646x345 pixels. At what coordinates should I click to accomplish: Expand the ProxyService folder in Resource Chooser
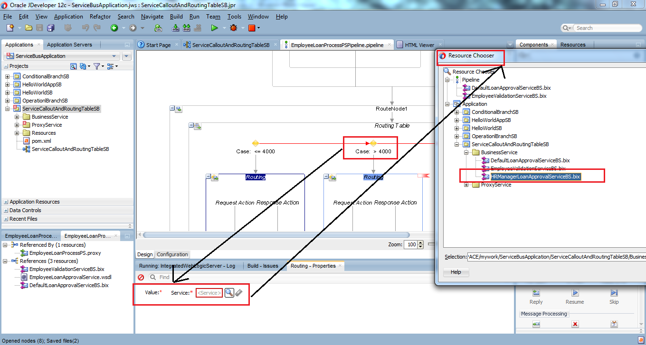click(x=466, y=185)
